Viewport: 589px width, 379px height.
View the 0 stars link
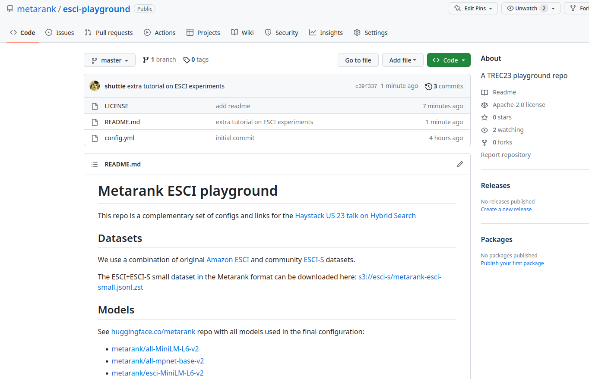point(502,117)
